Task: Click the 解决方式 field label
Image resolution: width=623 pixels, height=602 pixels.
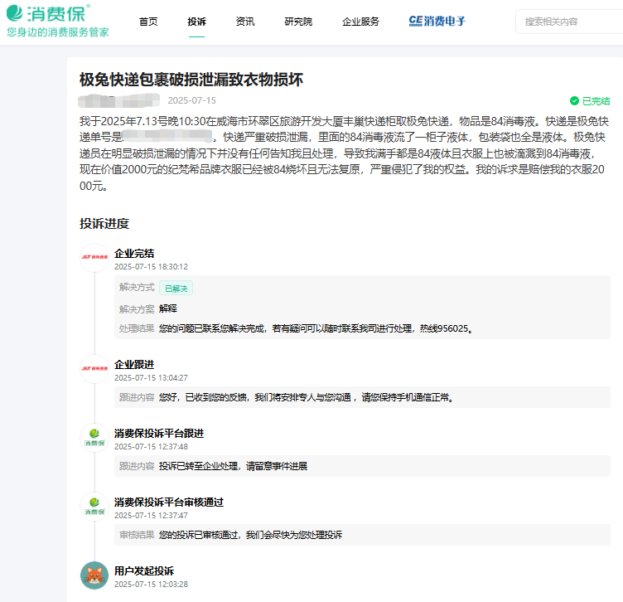Action: (137, 287)
